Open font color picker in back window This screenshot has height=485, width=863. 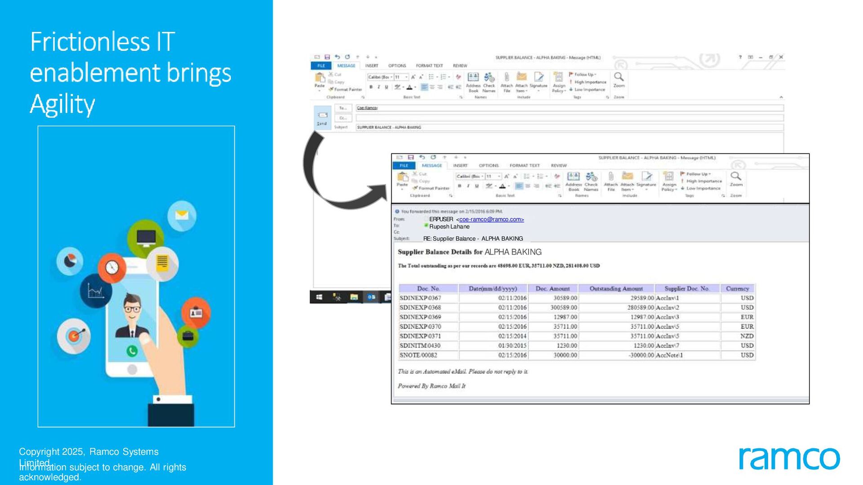click(411, 87)
